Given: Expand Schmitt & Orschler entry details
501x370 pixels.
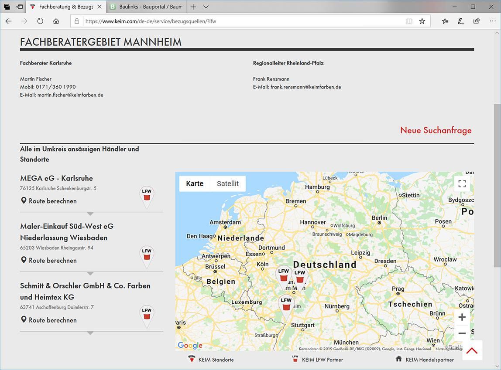Looking at the screenshot, I should point(90,333).
